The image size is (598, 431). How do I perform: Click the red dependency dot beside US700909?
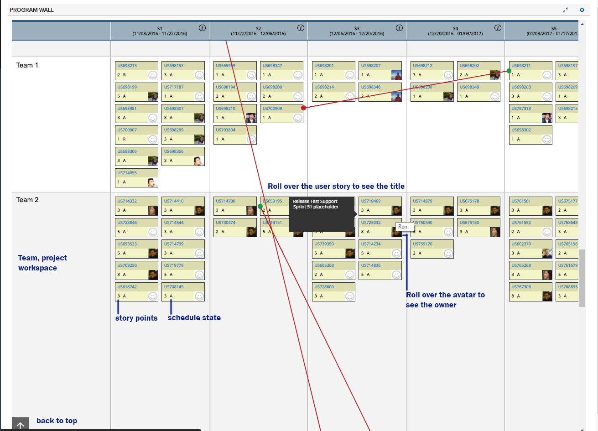304,108
